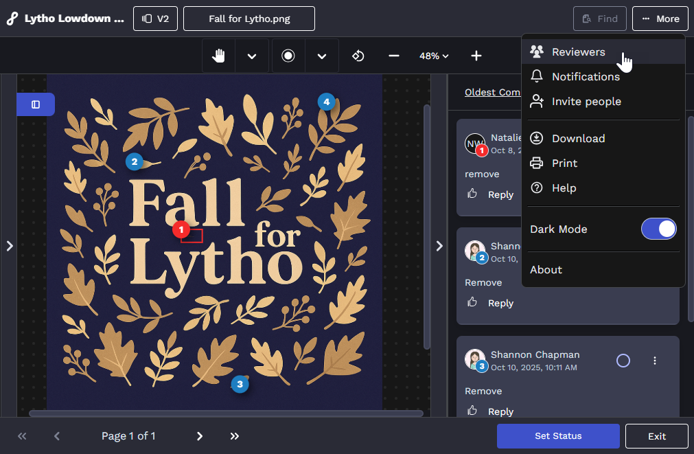Click the Fall for Lytho.png file name button
This screenshot has width=694, height=454.
(x=249, y=19)
